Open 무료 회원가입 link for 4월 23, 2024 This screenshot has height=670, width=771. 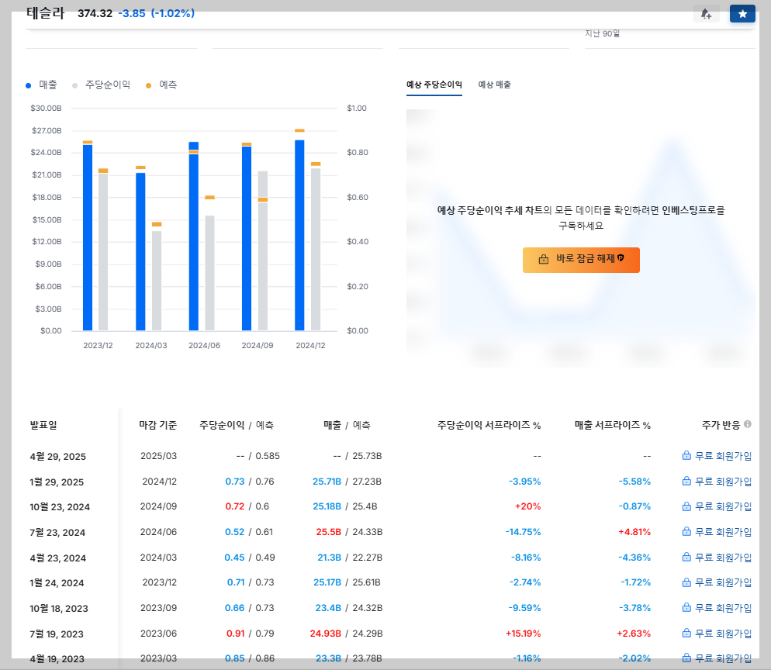(x=717, y=558)
